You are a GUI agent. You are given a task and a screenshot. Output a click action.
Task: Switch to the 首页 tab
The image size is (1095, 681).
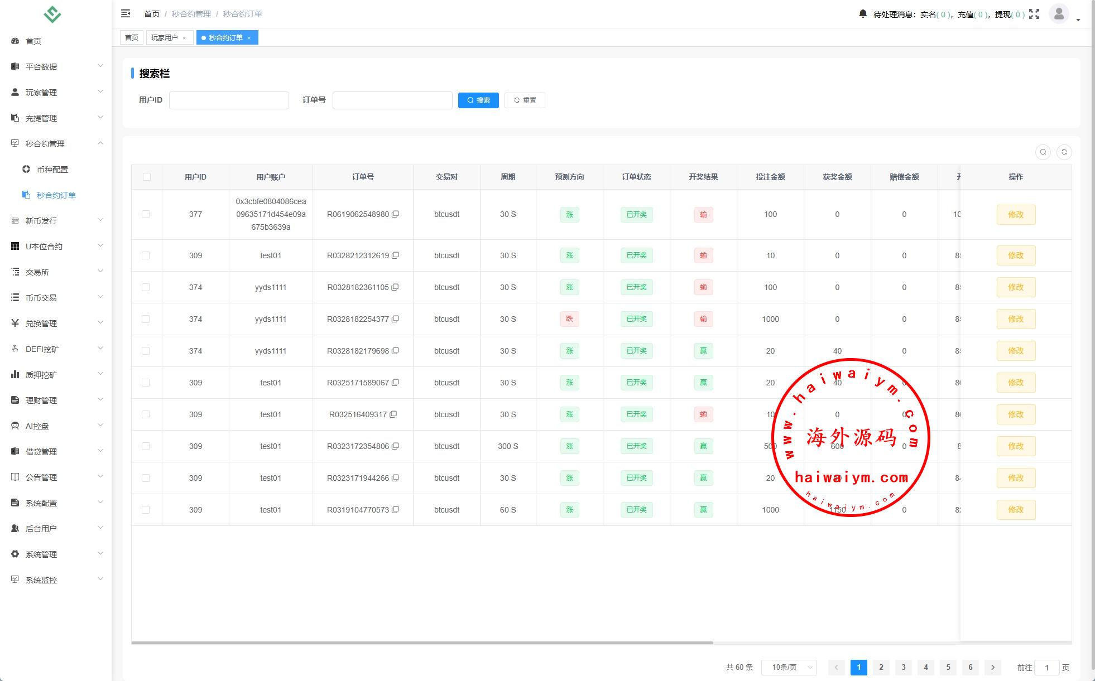132,38
